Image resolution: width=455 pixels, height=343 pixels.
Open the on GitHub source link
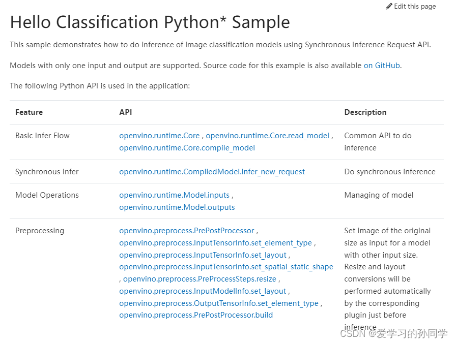pyautogui.click(x=382, y=66)
